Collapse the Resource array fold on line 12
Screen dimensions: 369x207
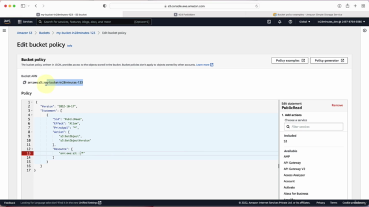32,149
